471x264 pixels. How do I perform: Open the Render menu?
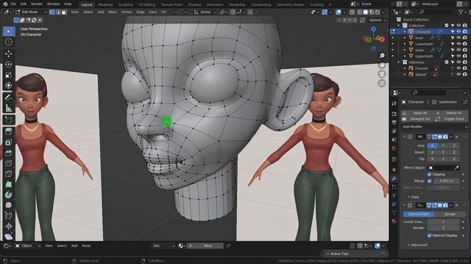click(x=37, y=4)
